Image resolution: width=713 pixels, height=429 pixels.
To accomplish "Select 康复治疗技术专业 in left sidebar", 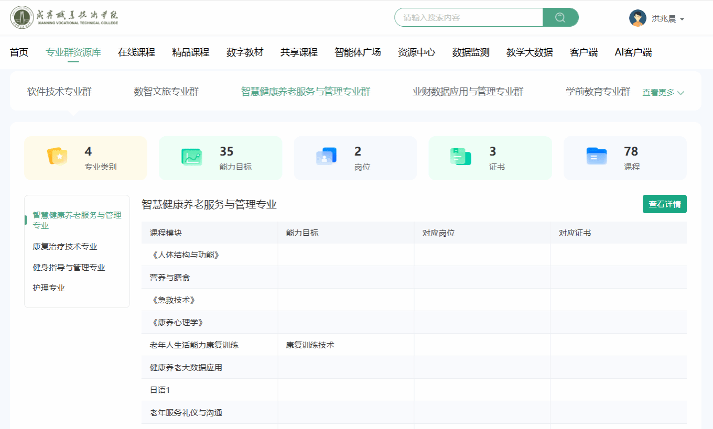I will [x=65, y=247].
